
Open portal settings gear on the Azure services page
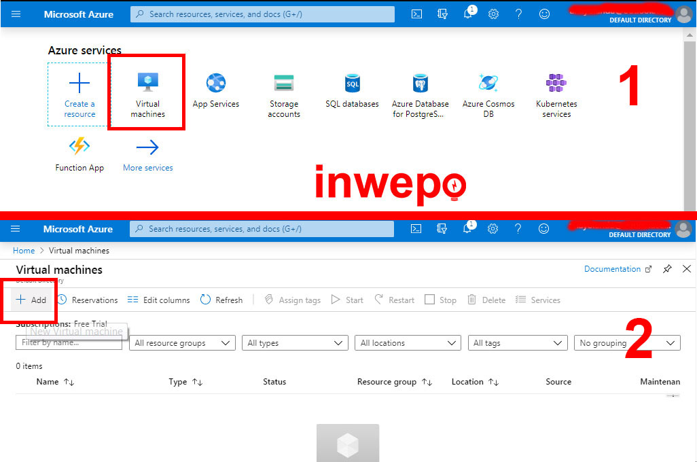click(493, 14)
